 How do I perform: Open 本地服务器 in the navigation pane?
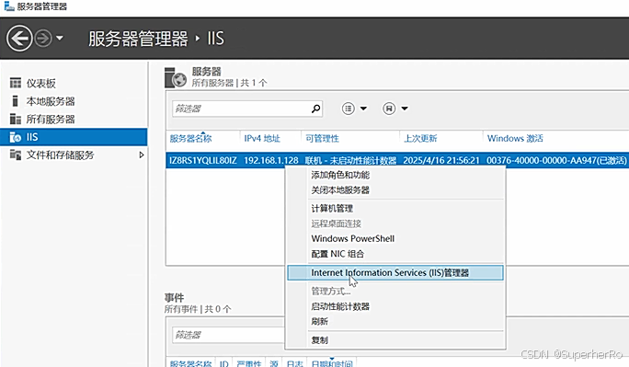tap(51, 101)
